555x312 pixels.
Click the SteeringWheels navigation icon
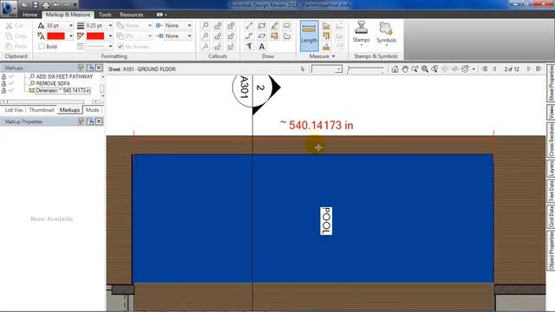[465, 69]
